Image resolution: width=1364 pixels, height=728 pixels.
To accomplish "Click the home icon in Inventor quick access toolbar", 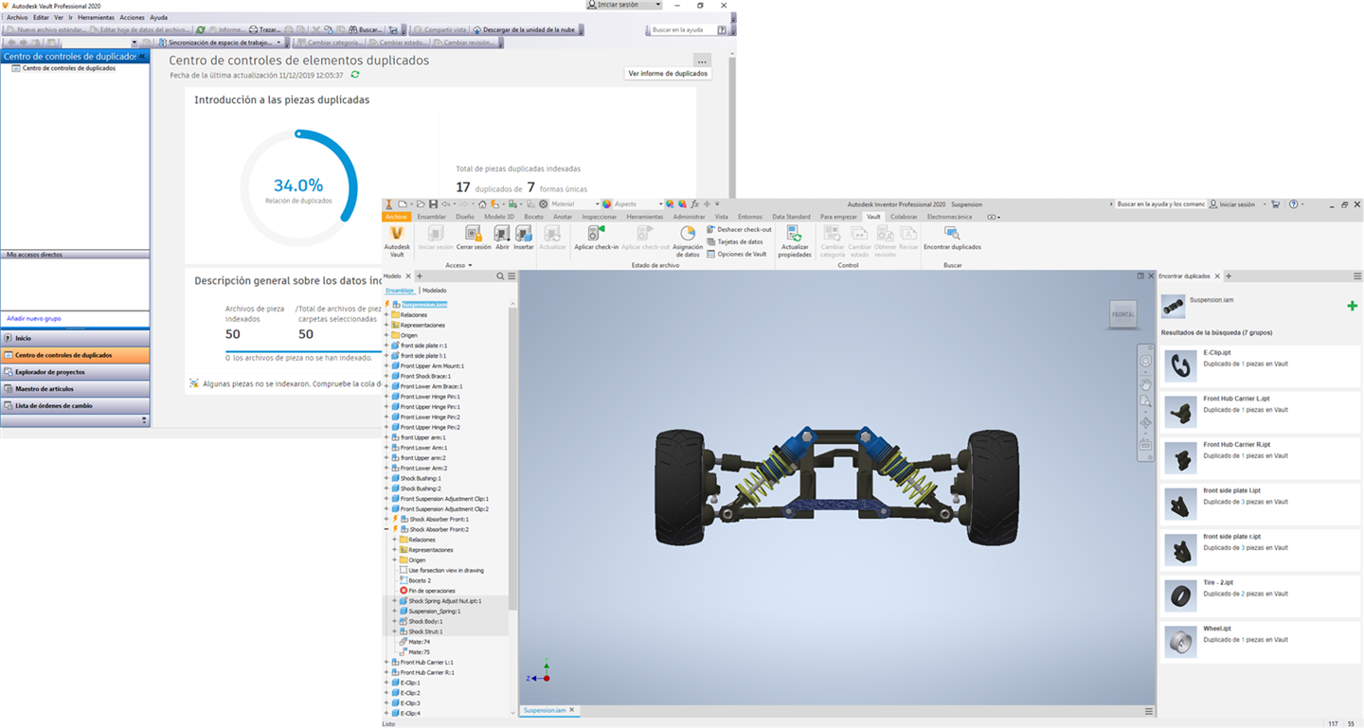I will tap(482, 204).
